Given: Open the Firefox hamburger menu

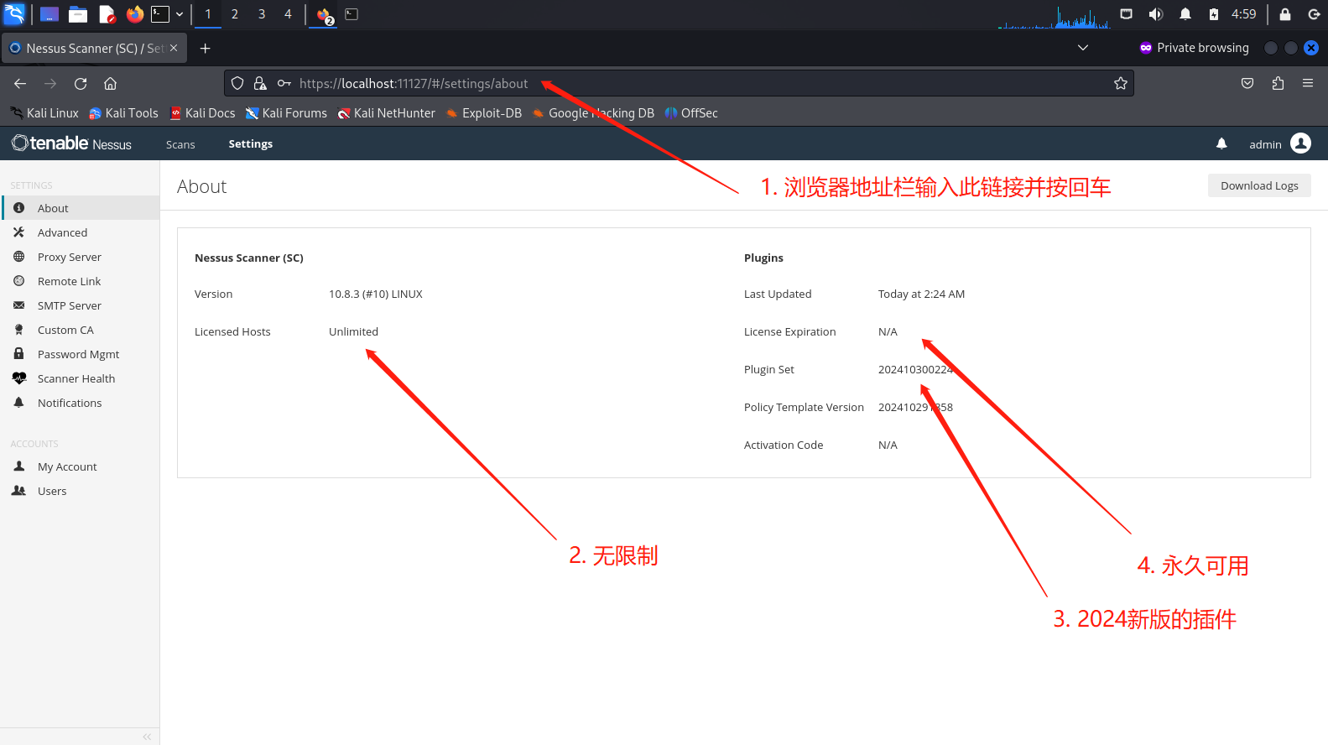Looking at the screenshot, I should point(1308,83).
